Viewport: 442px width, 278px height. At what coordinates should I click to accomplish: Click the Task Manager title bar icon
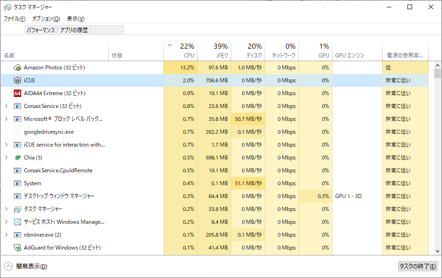(x=8, y=7)
